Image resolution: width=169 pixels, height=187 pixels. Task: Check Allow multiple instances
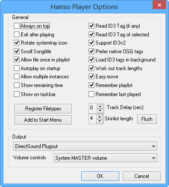tap(16, 77)
